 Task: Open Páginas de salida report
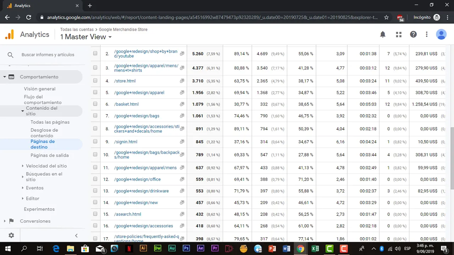[50, 155]
